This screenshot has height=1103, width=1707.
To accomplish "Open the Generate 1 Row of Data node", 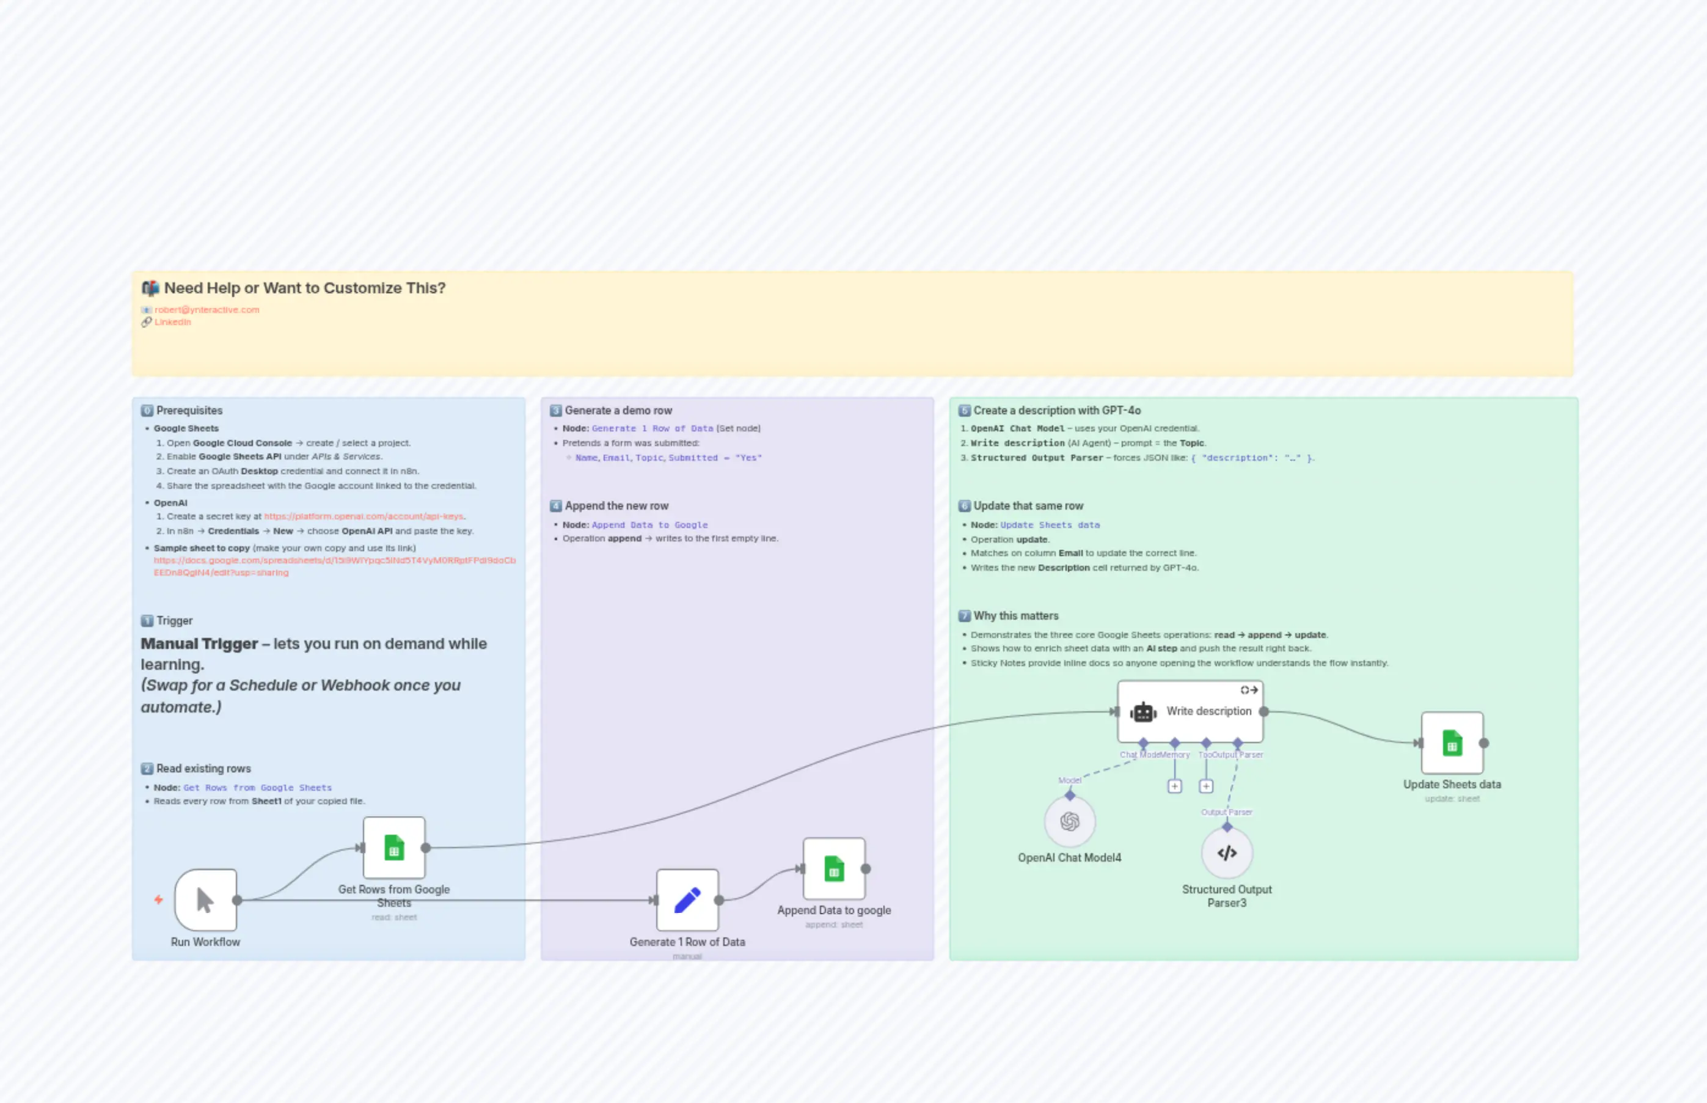I will click(x=687, y=900).
